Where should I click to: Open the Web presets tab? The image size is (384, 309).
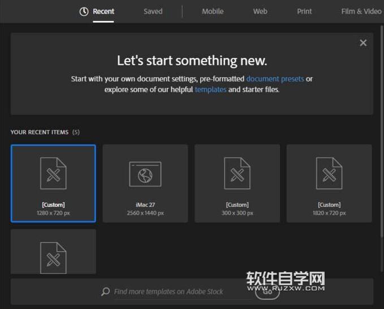pyautogui.click(x=260, y=11)
